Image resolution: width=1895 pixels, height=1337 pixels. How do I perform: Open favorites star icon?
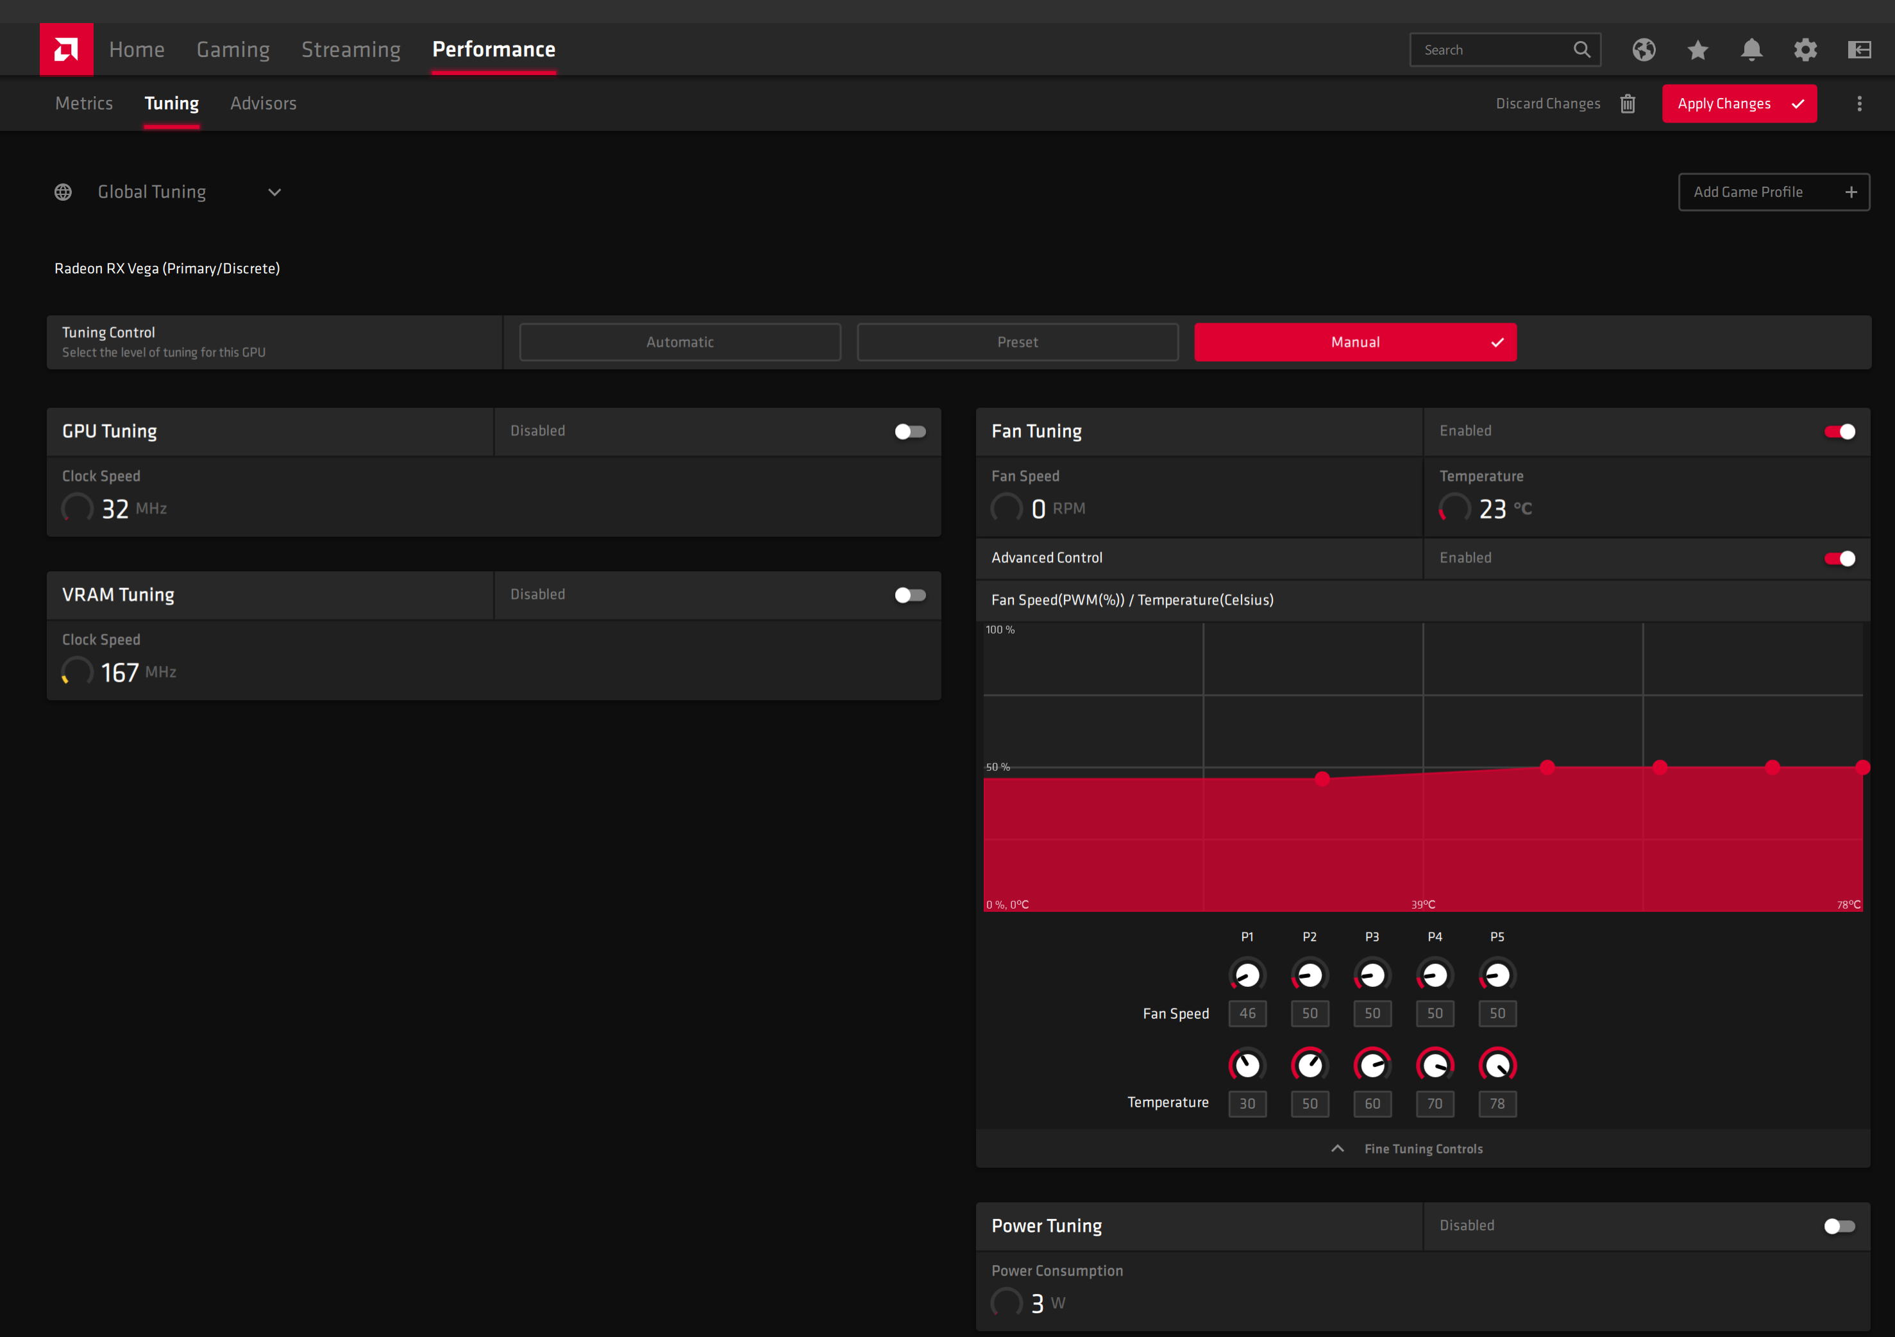(x=1697, y=51)
